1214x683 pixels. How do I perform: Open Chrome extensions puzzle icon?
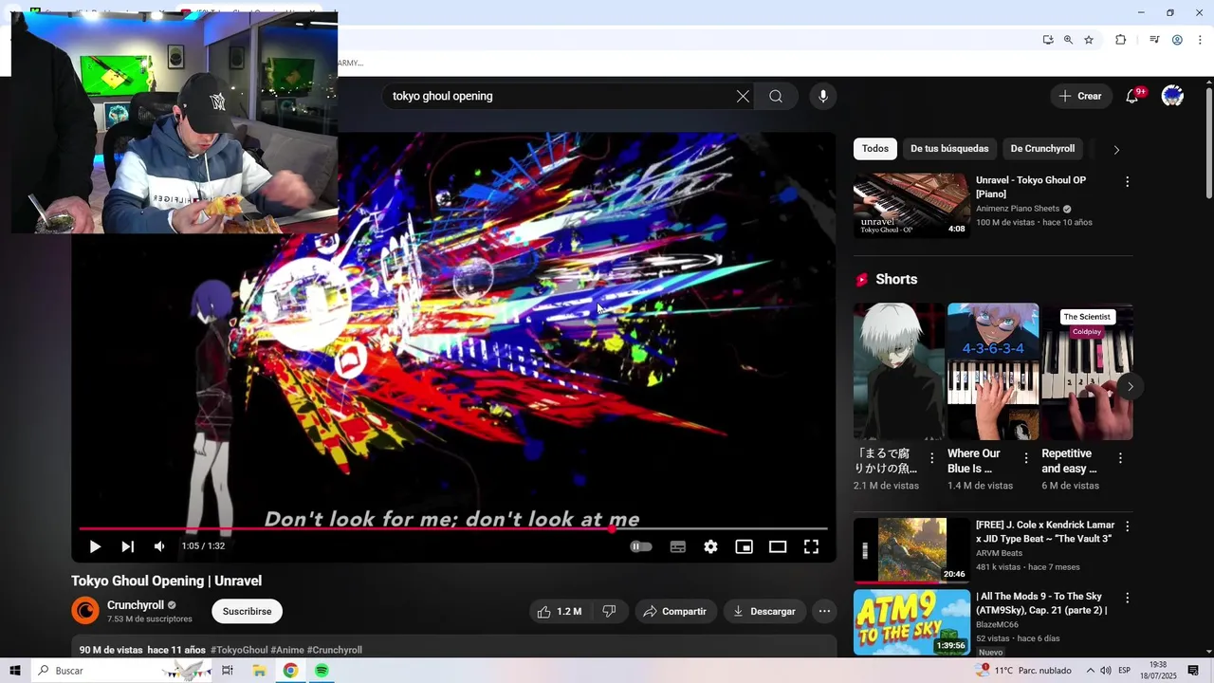pos(1120,40)
